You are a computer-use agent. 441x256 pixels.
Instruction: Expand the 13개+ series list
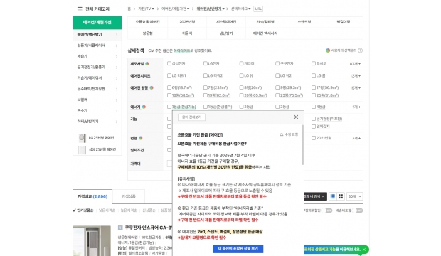pos(355,76)
